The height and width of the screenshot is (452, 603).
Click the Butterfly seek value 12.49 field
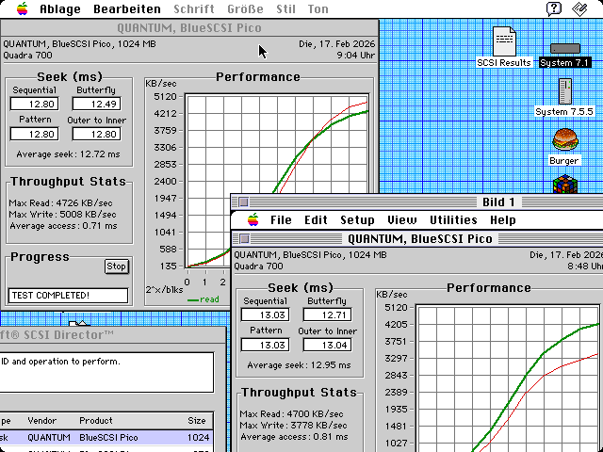pos(95,104)
